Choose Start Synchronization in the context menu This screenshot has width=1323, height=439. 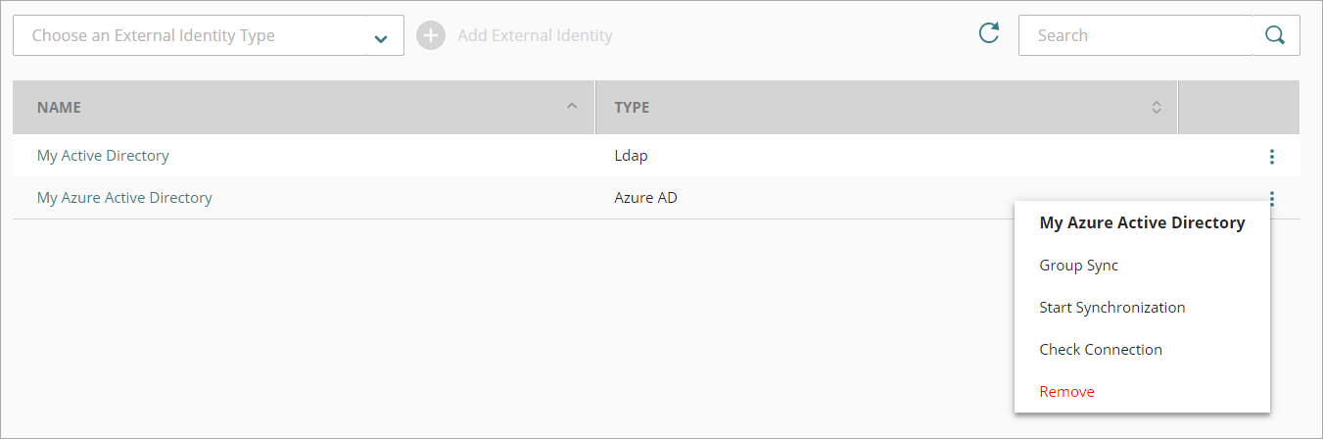pos(1111,308)
